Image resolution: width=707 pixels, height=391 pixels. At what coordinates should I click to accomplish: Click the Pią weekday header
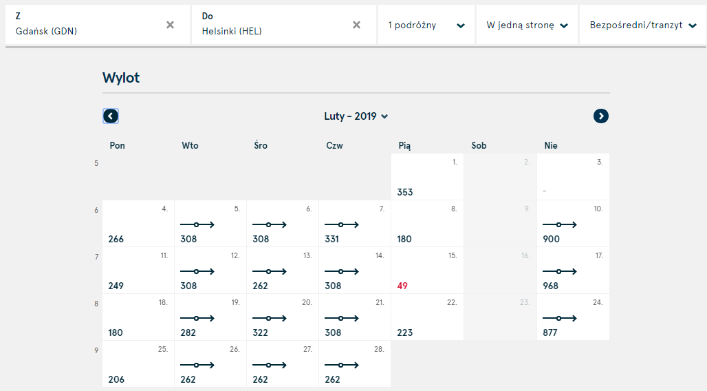pos(404,146)
